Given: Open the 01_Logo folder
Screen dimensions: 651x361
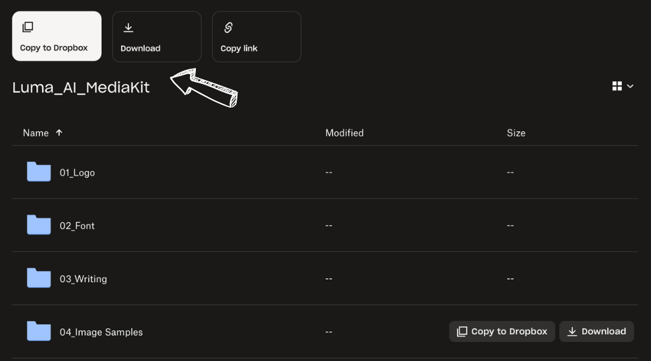Looking at the screenshot, I should tap(77, 173).
